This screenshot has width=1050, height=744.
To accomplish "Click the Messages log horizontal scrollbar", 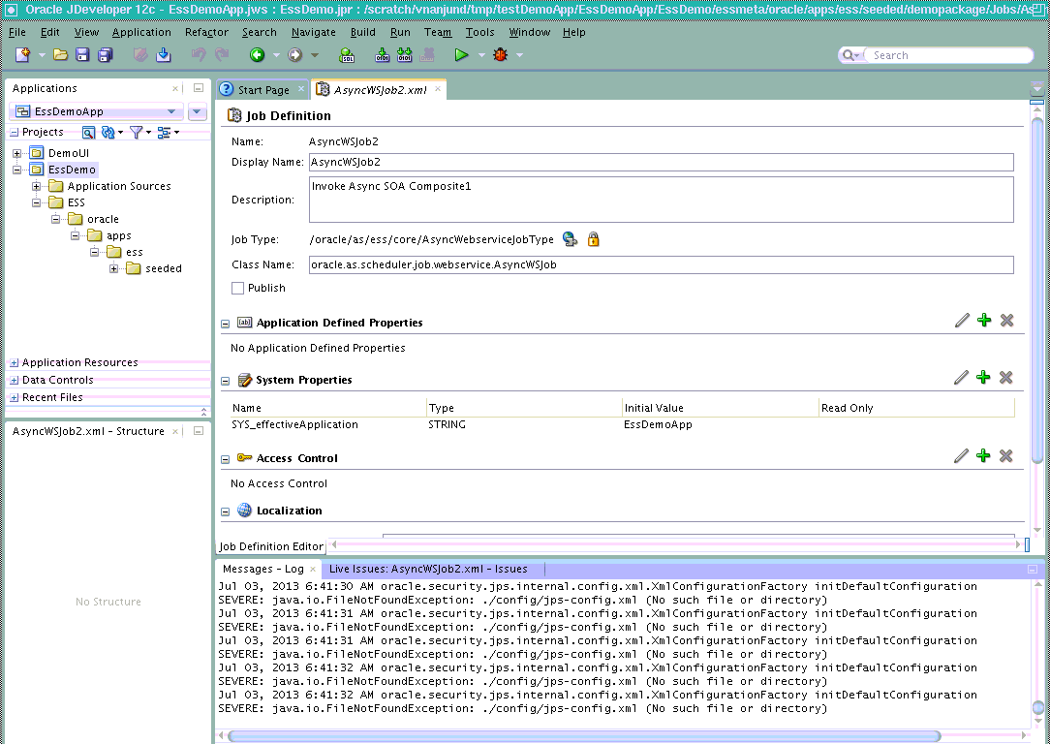I will tap(583, 736).
